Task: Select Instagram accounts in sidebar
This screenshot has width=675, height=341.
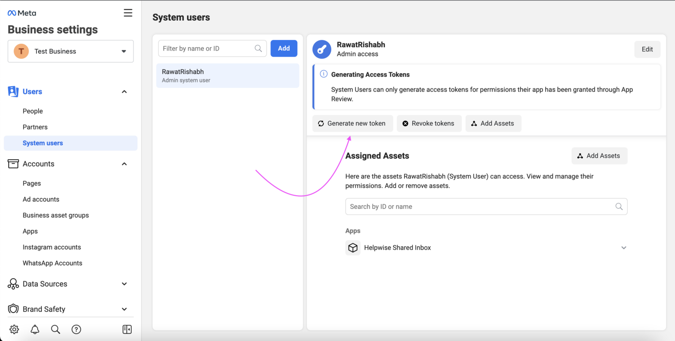Action: pyautogui.click(x=52, y=247)
